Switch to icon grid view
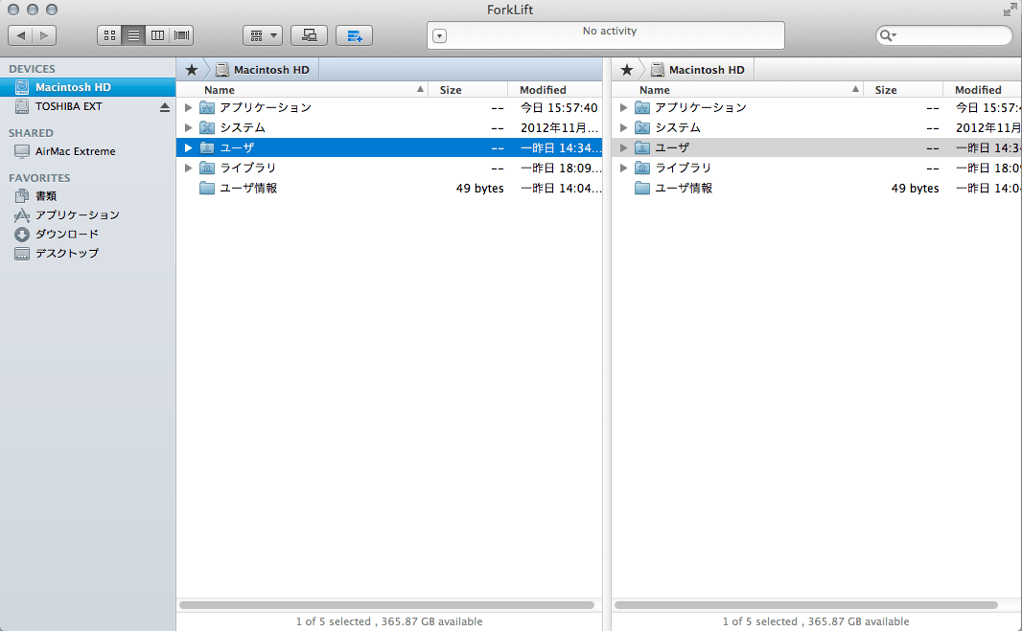Viewport: 1022px width, 631px height. coord(109,35)
